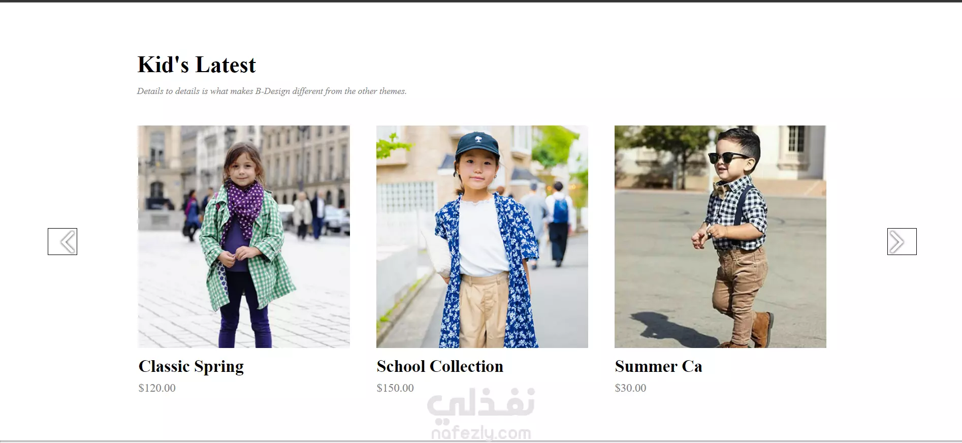The height and width of the screenshot is (443, 962).
Task: Click the girl's navy cap in School photo
Action: pyautogui.click(x=477, y=144)
